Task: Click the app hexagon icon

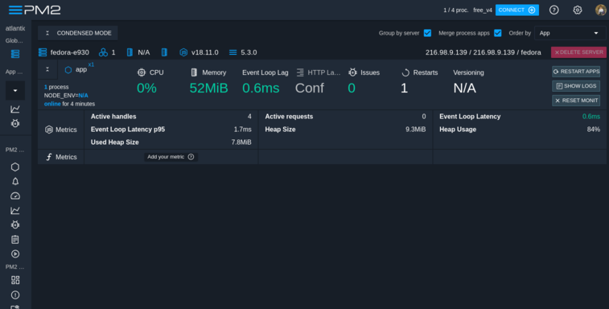Action: pos(68,70)
